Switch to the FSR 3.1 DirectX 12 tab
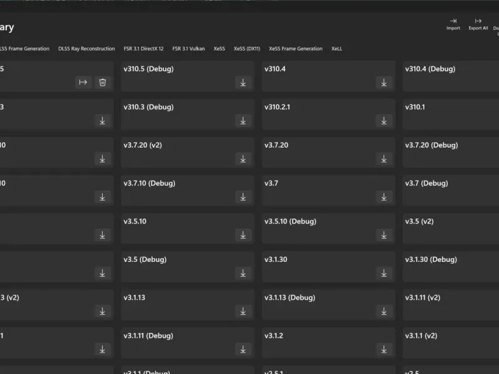Image resolution: width=499 pixels, height=374 pixels. (x=143, y=49)
